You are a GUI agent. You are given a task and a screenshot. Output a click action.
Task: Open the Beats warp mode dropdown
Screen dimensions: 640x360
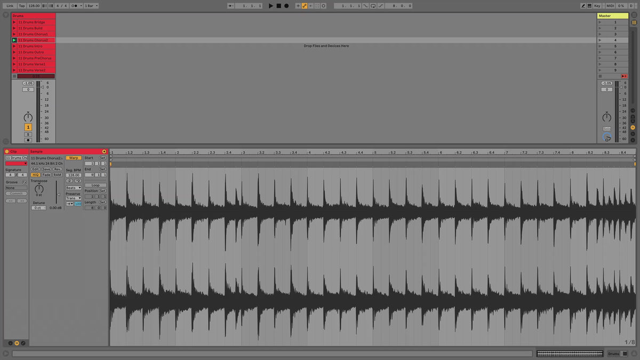[x=74, y=188]
